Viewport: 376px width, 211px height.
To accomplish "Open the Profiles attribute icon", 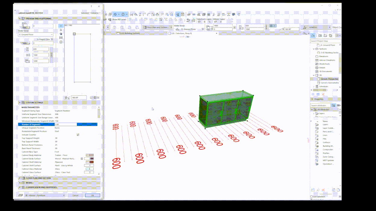I will 317,153.
